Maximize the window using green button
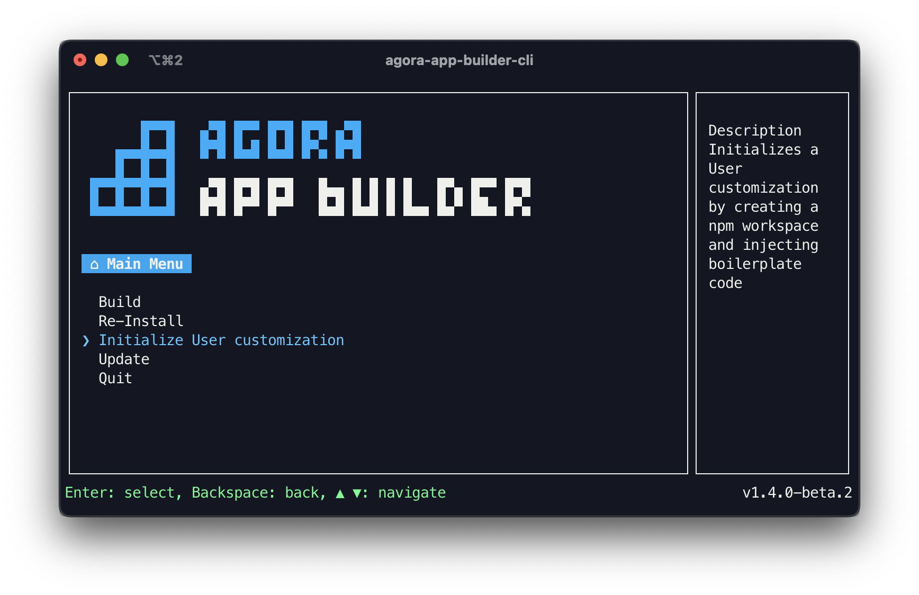The width and height of the screenshot is (919, 595). click(x=122, y=60)
